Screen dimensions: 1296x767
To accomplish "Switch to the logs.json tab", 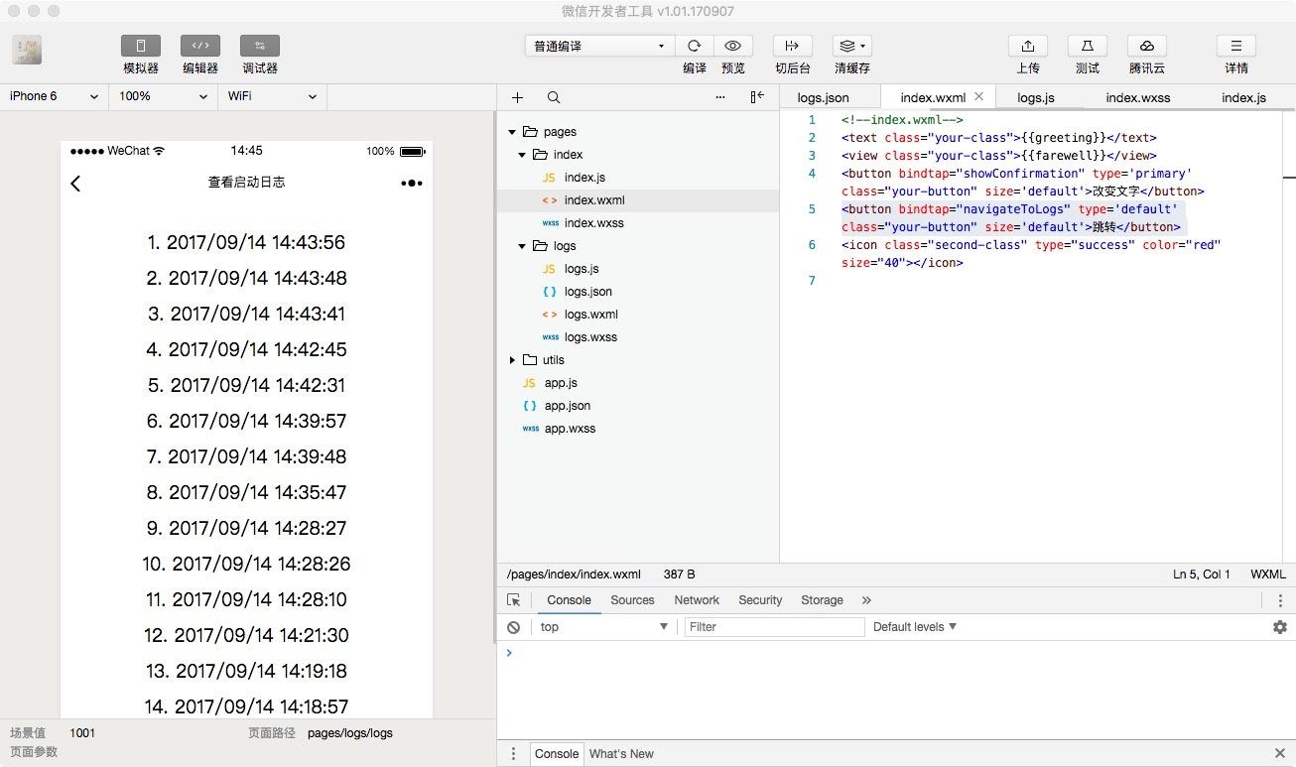I will coord(824,97).
